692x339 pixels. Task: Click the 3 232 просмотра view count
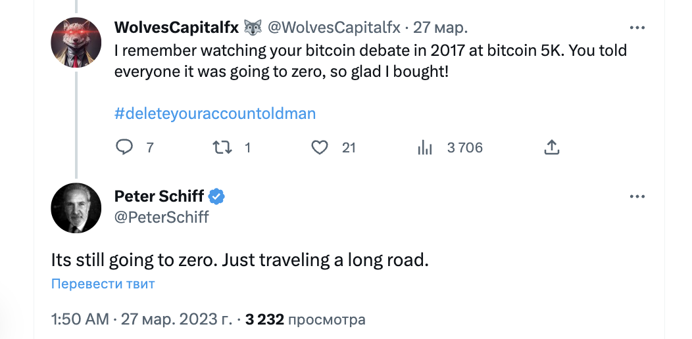click(305, 320)
